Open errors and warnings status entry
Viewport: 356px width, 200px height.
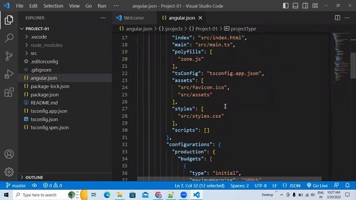pos(53,186)
